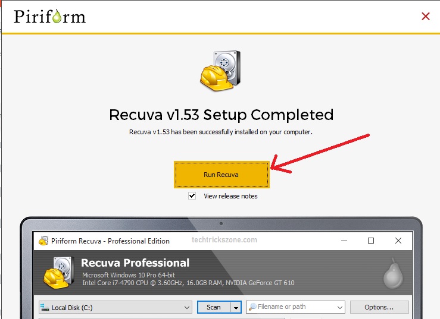Close the Piriform Recuva preview window

[398, 241]
